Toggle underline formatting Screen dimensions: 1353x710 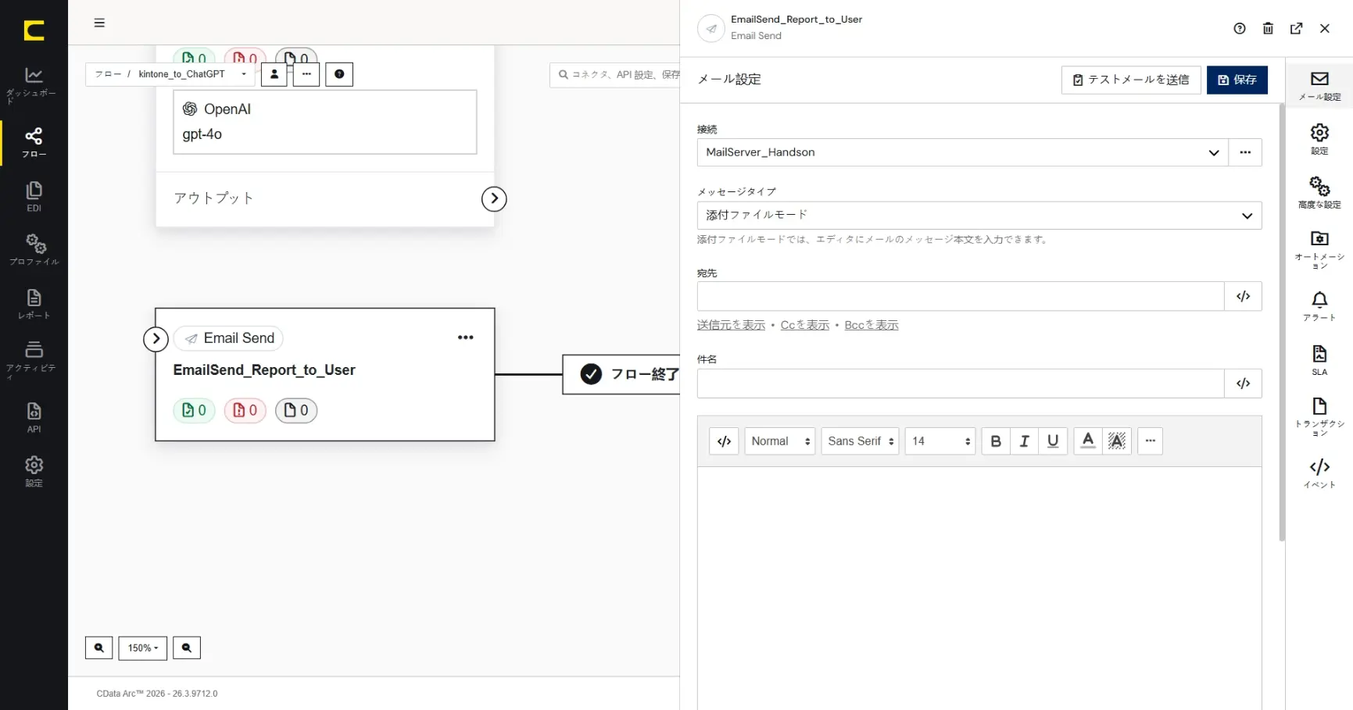coord(1053,441)
